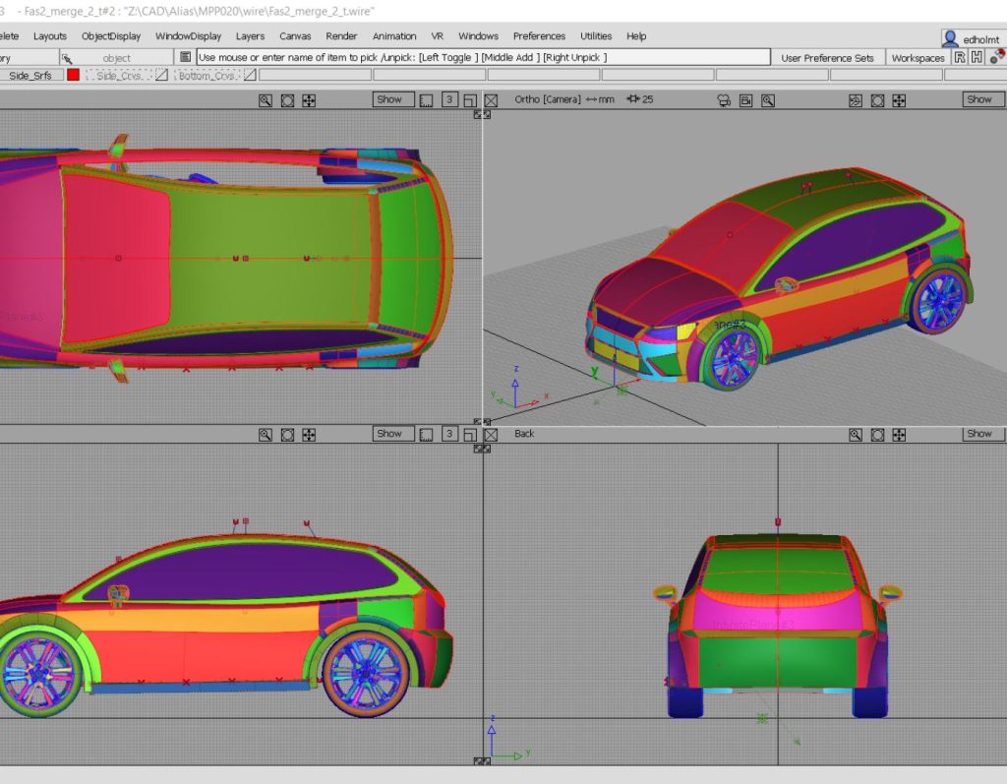Click magnifier icon beside bookmark icon in Ortho header
Viewport: 1007px width, 784px height.
[x=767, y=100]
